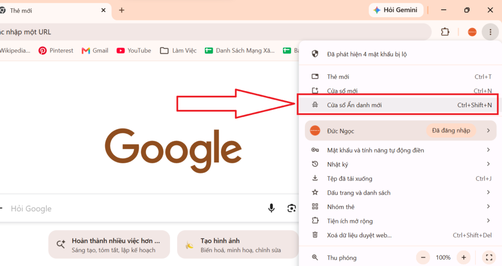Click the Tạo hình ảnh suggestion card

coord(238,244)
